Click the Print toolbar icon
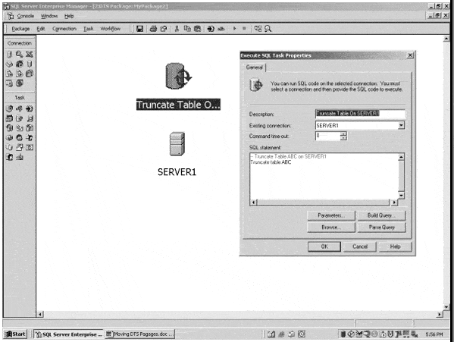454x342 pixels. click(x=153, y=29)
